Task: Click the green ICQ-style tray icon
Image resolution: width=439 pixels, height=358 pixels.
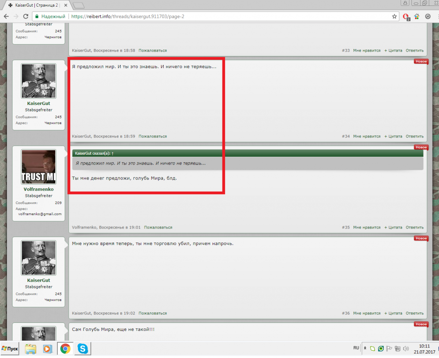Action: coord(372,348)
